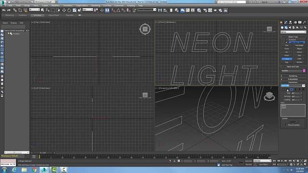Toggle the Angle Snap button
Screen dimensions: 308x173
pyautogui.click(x=118, y=10)
